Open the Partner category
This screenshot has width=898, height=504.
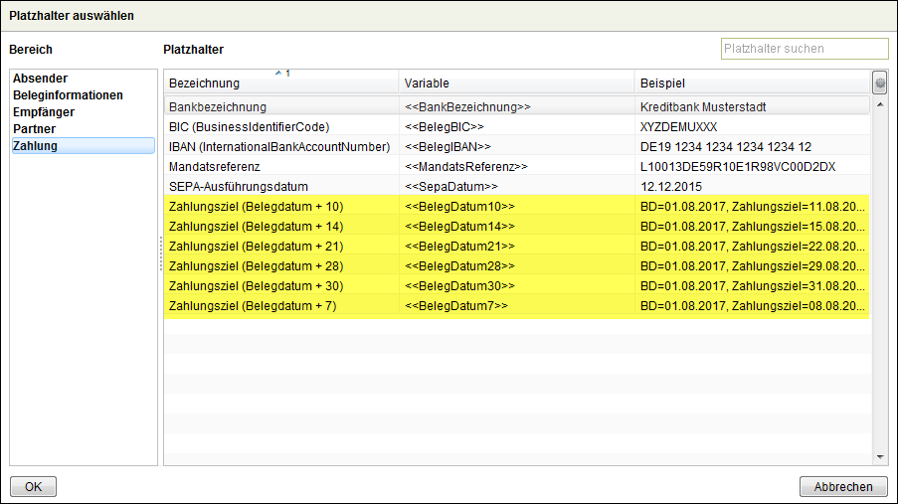35,129
